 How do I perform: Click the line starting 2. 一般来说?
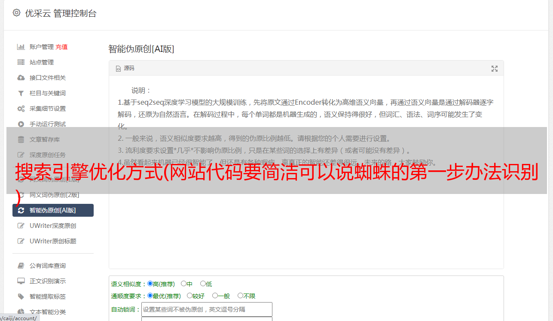254,139
